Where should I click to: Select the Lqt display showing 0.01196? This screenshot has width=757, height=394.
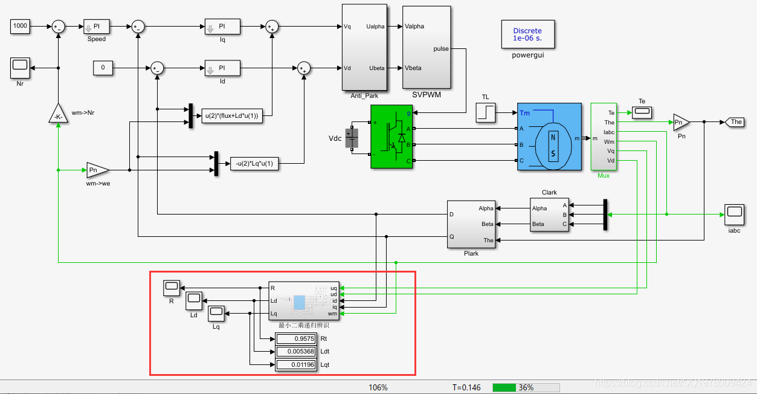pyautogui.click(x=296, y=364)
